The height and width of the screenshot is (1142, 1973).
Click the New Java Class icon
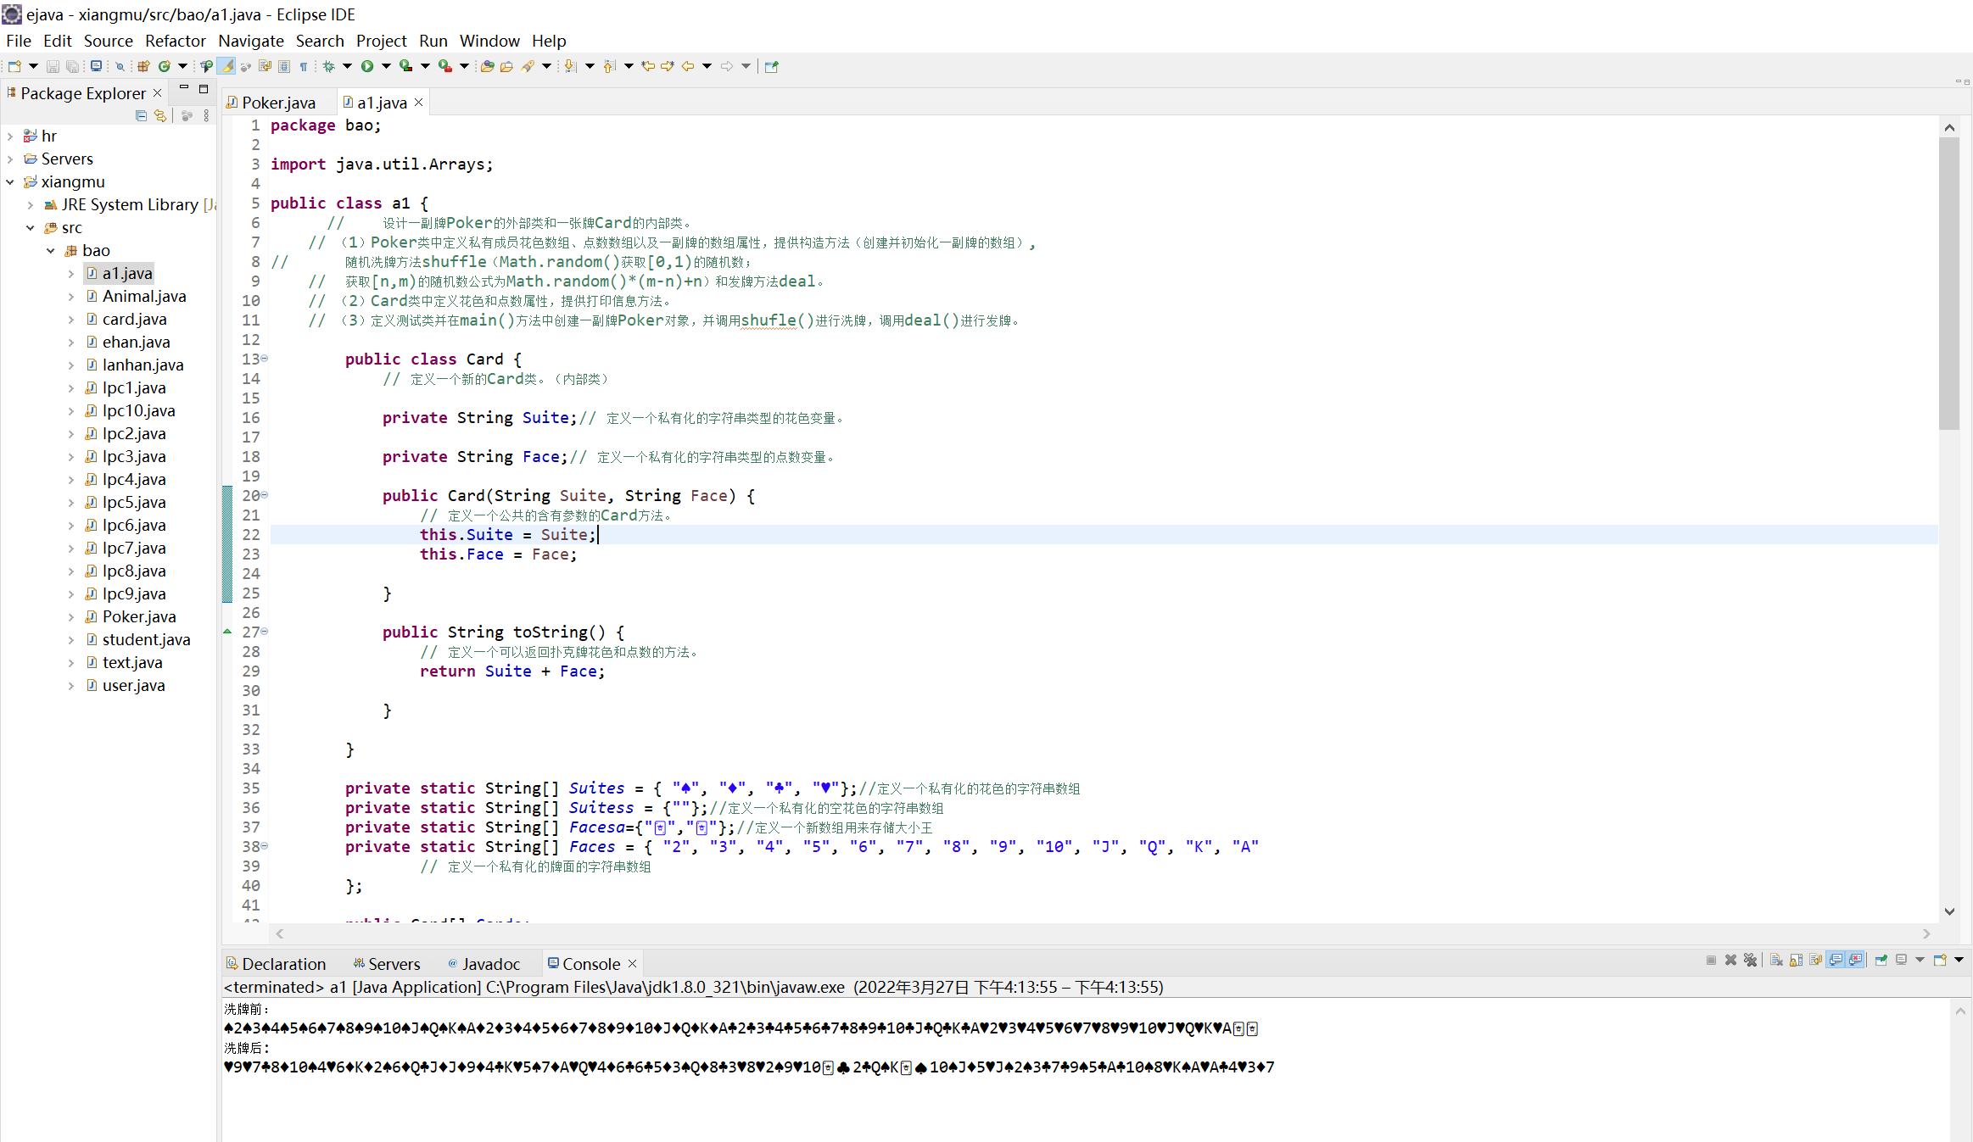164,66
